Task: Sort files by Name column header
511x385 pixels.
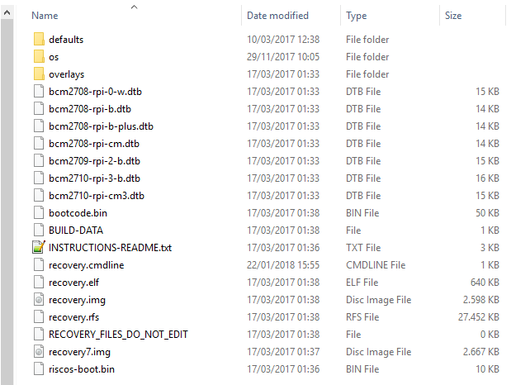Action: [x=45, y=16]
